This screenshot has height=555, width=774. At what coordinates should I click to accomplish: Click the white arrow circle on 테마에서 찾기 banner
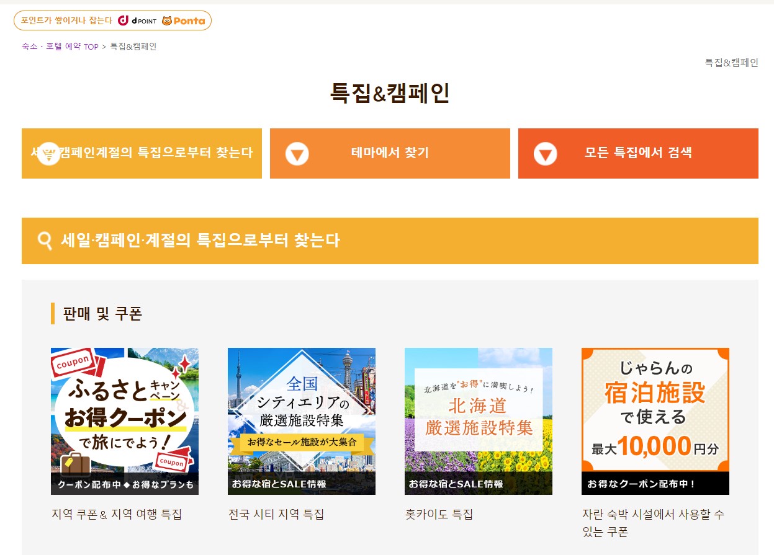pyautogui.click(x=297, y=153)
